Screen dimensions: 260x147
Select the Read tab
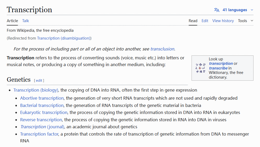pyautogui.click(x=193, y=21)
